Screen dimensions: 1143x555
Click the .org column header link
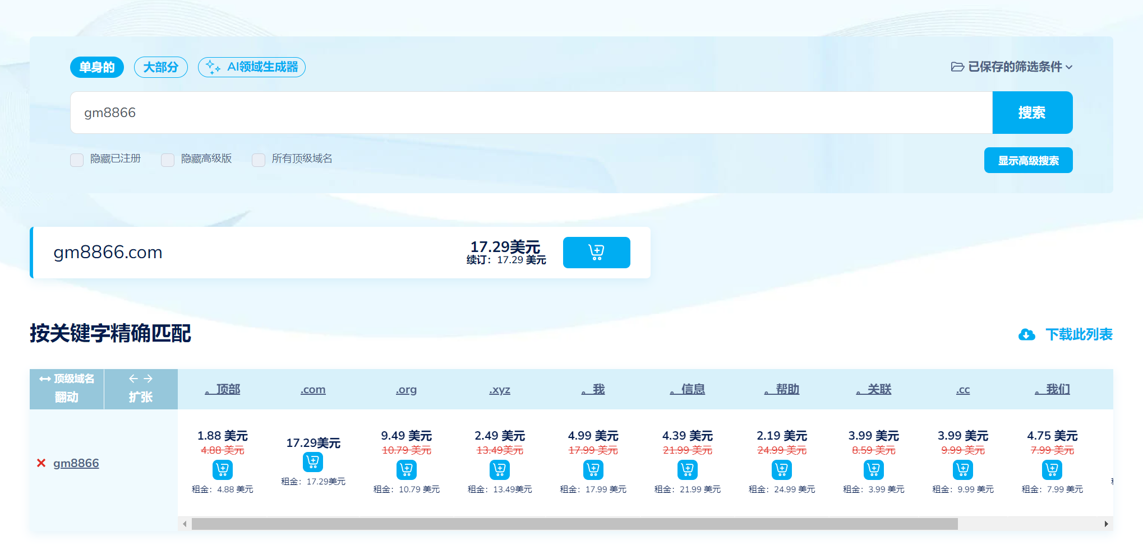click(407, 389)
